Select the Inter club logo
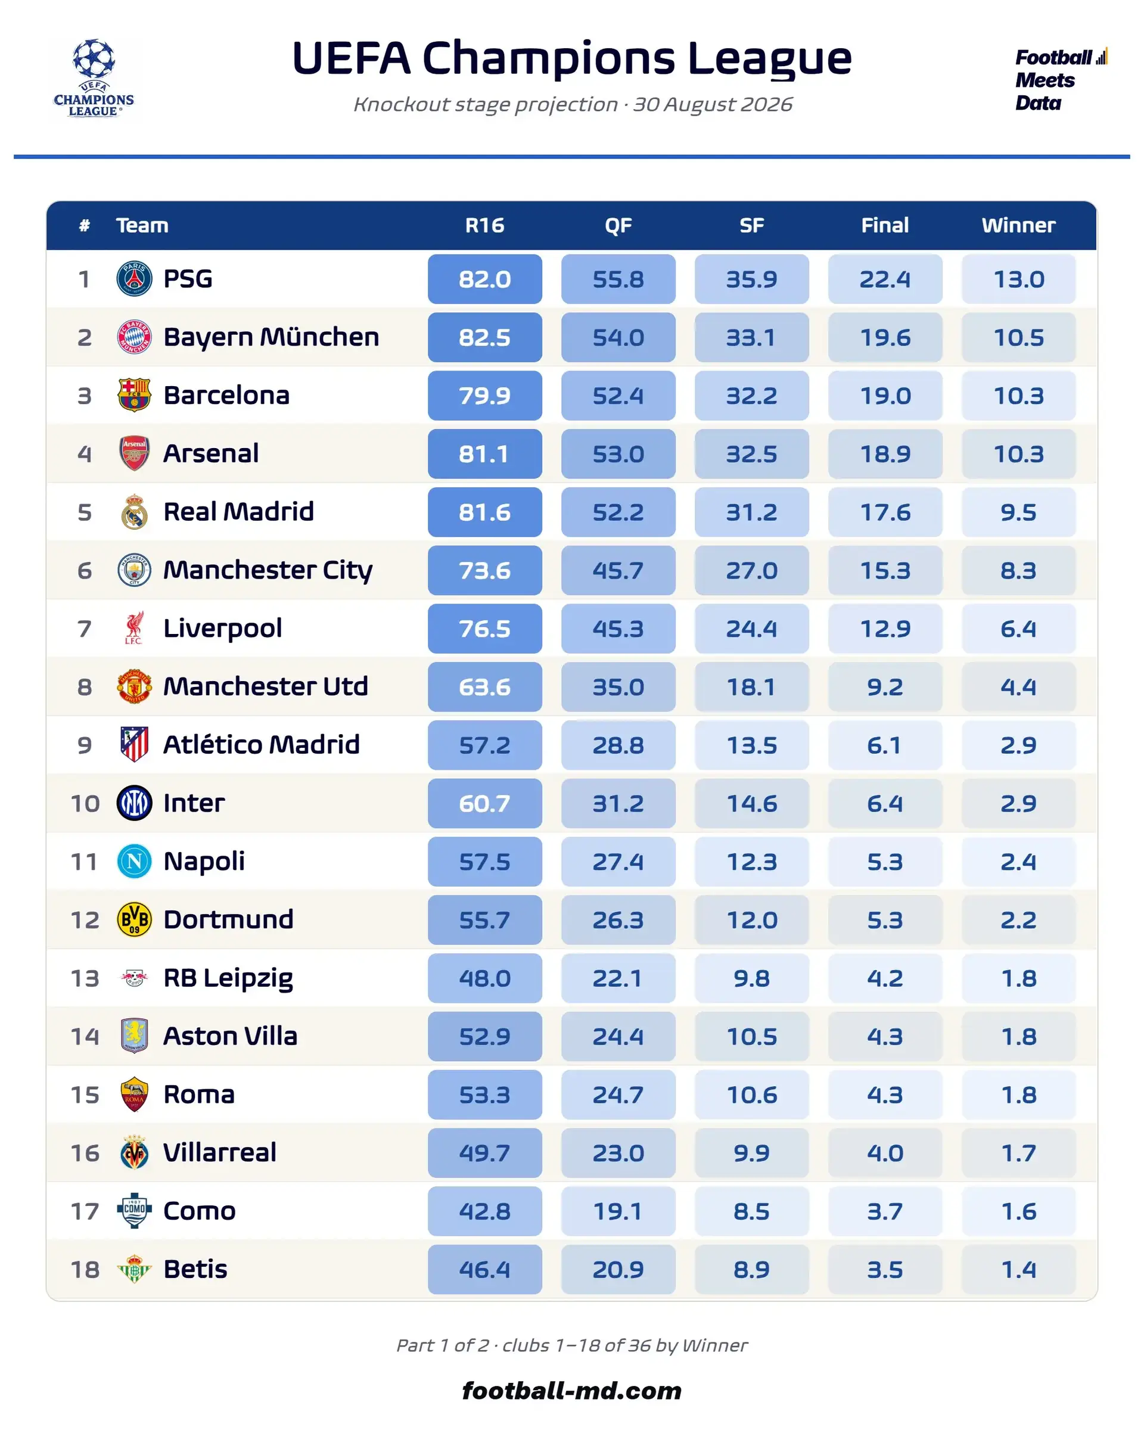The image size is (1144, 1430). tap(134, 803)
